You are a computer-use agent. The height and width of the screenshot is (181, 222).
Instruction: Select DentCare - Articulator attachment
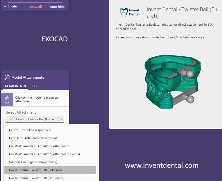[50, 138]
